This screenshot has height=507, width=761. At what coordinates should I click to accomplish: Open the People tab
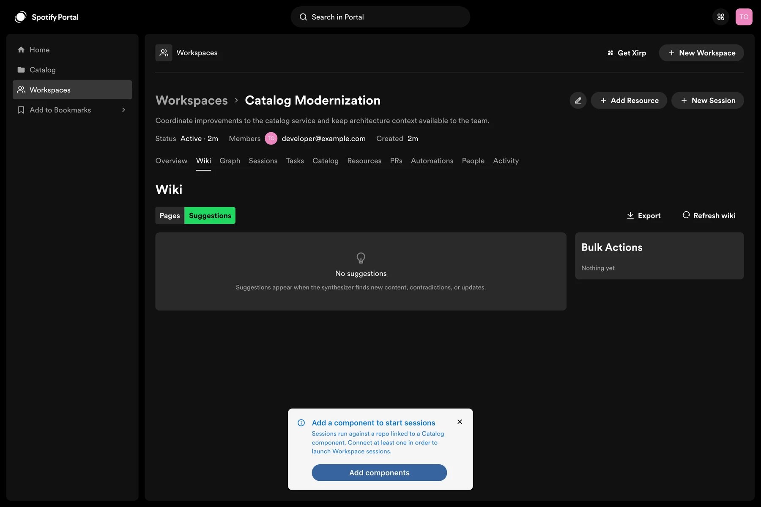(x=473, y=161)
